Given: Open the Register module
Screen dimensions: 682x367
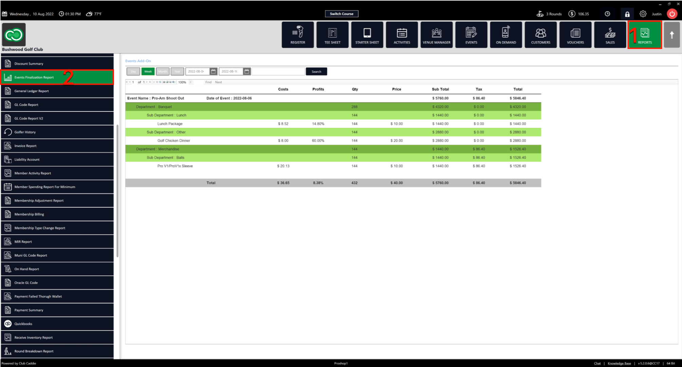Looking at the screenshot, I should (298, 35).
